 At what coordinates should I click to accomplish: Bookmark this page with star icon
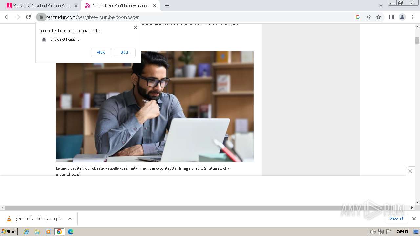pos(379,17)
